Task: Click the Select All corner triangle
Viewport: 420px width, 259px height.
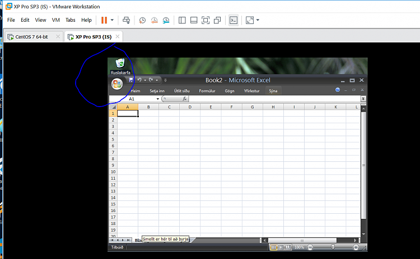Action: click(x=113, y=107)
